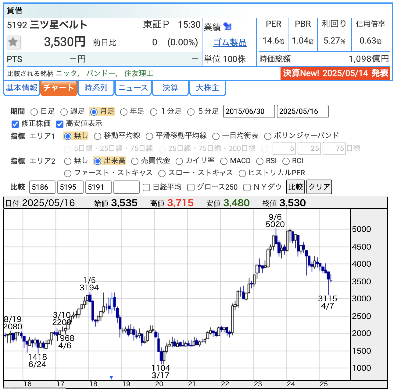Enable 日経平均 comparison checkbox

click(146, 187)
